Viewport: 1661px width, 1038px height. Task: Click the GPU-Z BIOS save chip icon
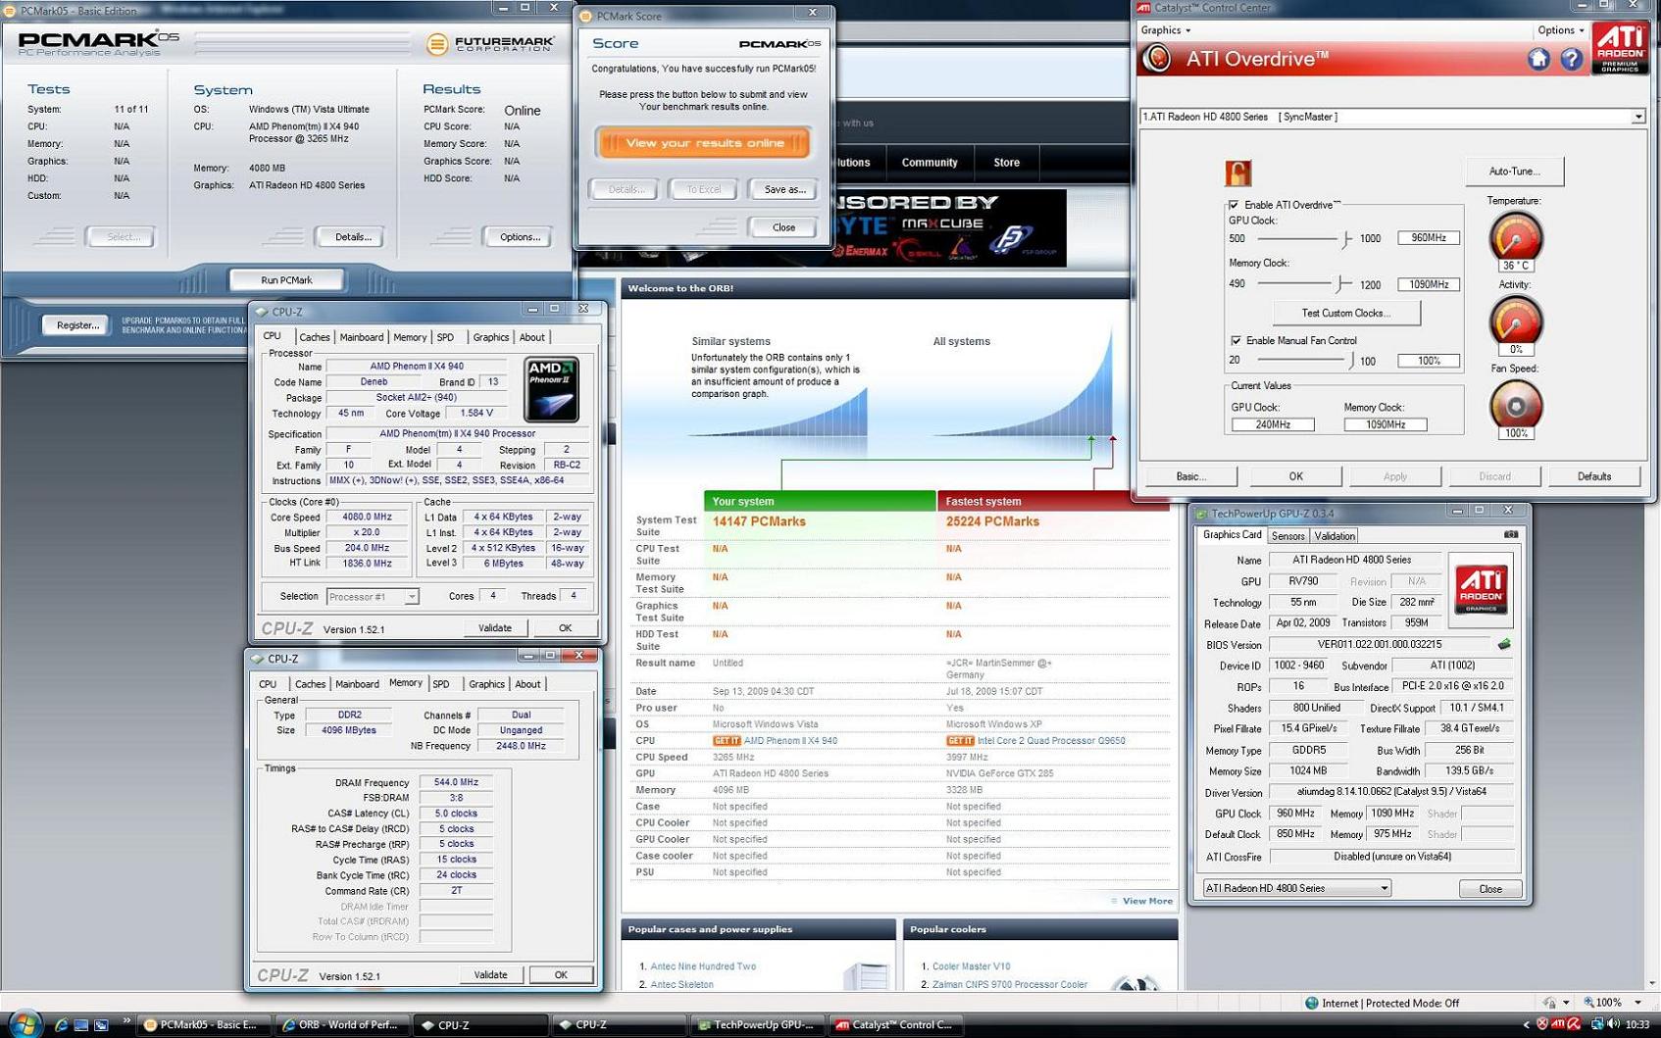[x=1504, y=645]
